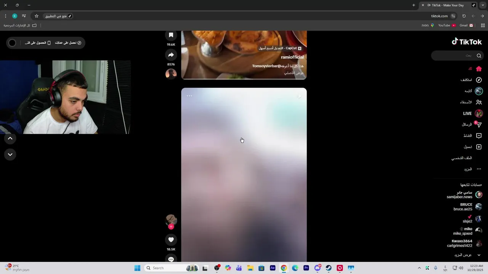Open the LIVE section

pos(473,113)
